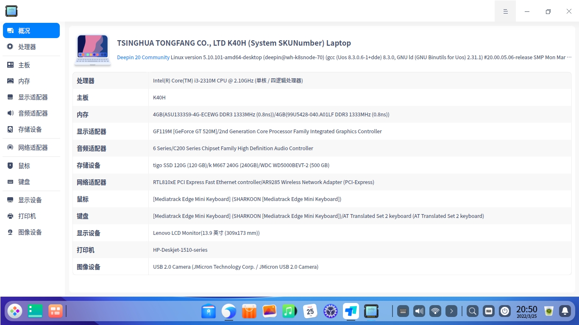Click the RTL810xE Fast Ethernet controller value

click(x=264, y=182)
